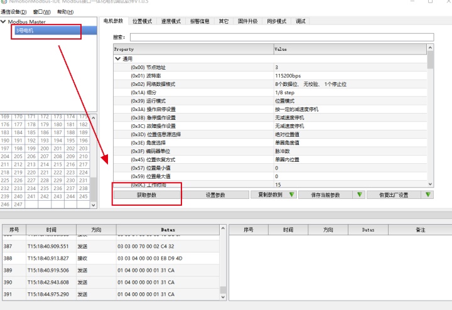The image size is (452, 310).
Task: Click the 设置参数 button
Action: [x=215, y=195]
